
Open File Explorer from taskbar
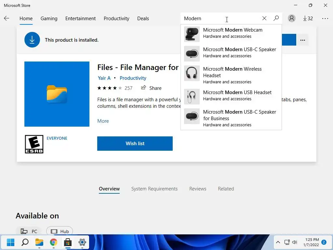tap(39, 242)
